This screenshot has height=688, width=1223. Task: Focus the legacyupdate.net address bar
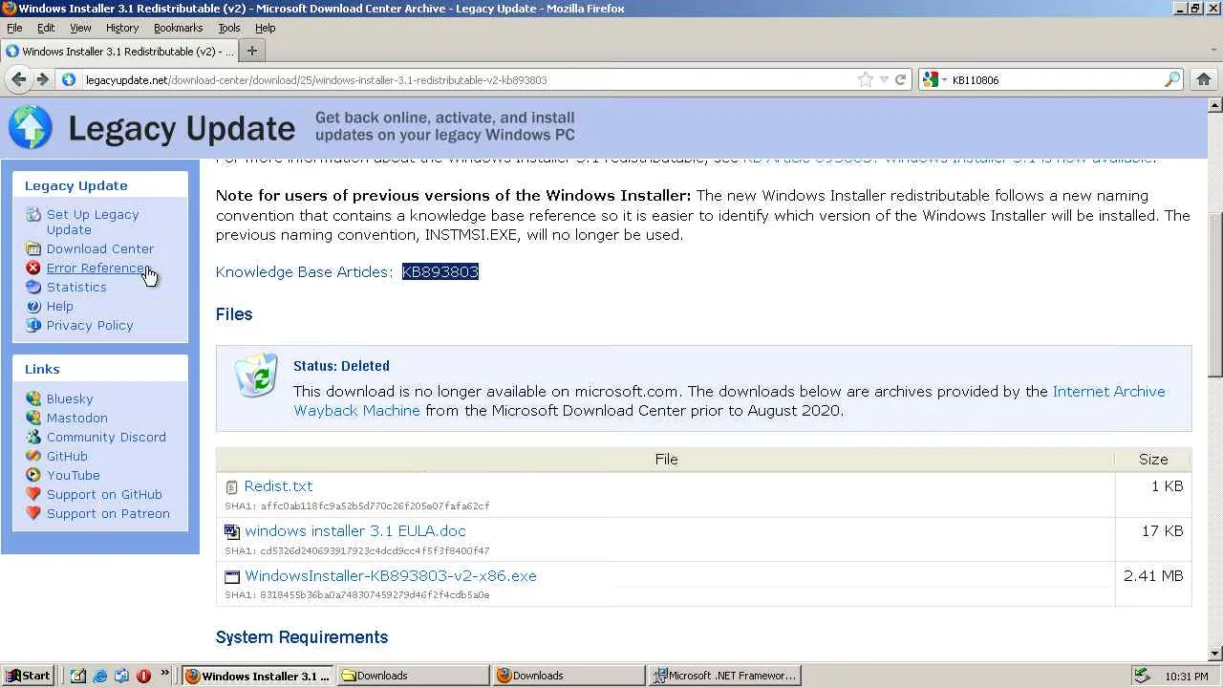pos(468,80)
